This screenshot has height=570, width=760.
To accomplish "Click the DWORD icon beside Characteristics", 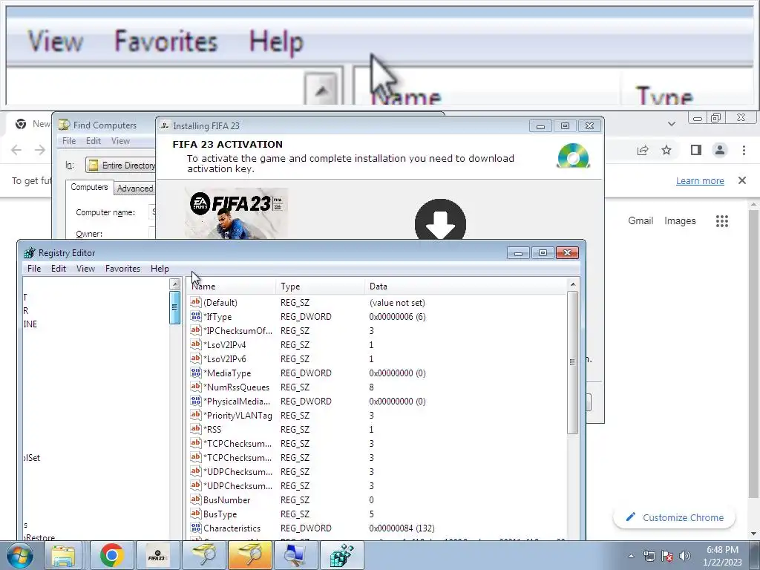I will (195, 528).
